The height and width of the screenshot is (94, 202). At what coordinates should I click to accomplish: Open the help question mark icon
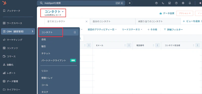176,3
